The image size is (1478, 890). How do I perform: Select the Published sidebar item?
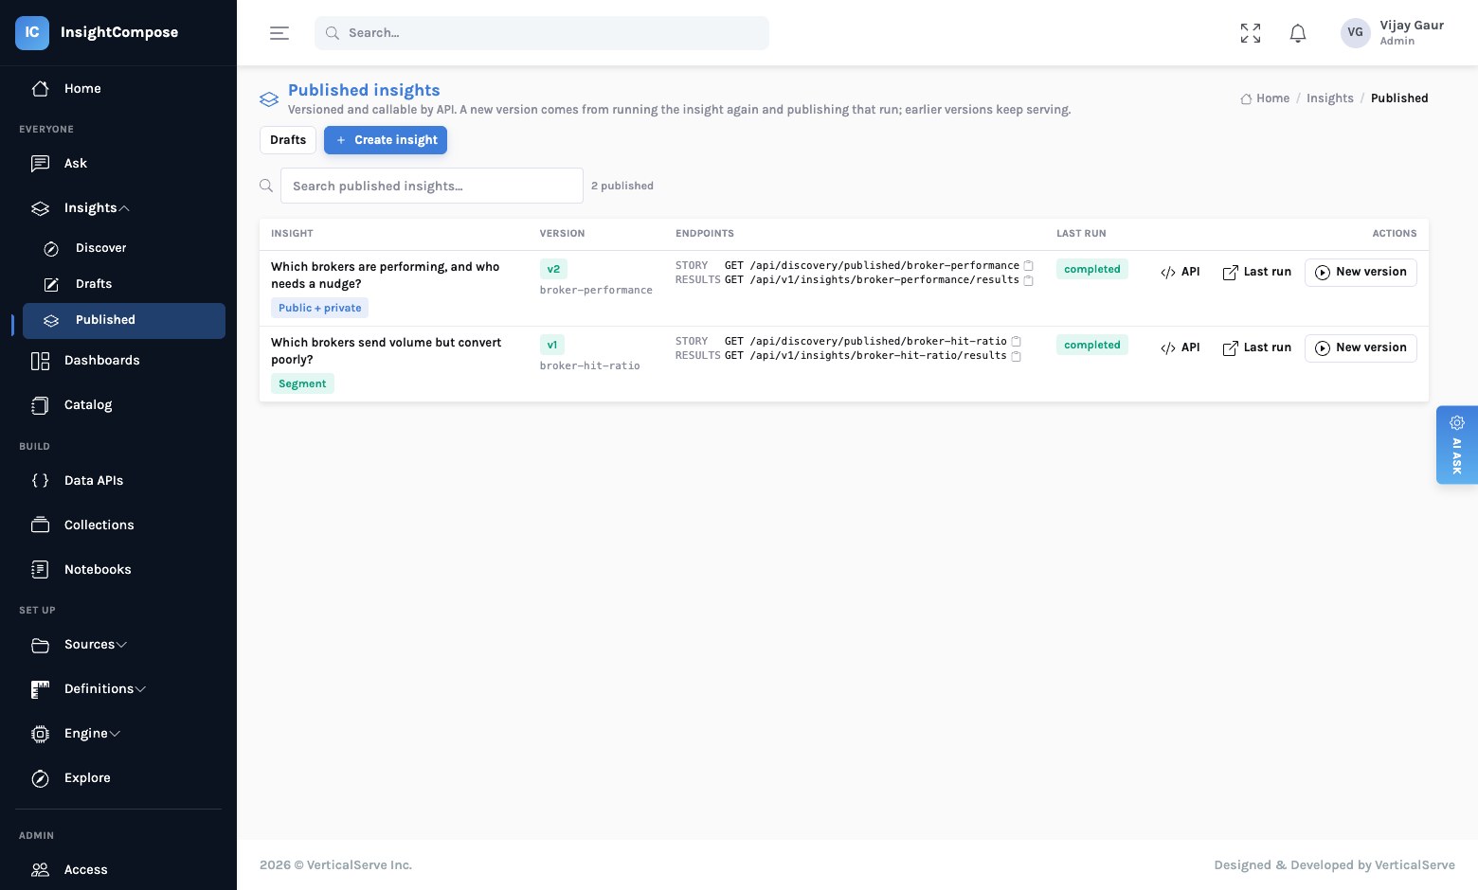(x=124, y=320)
